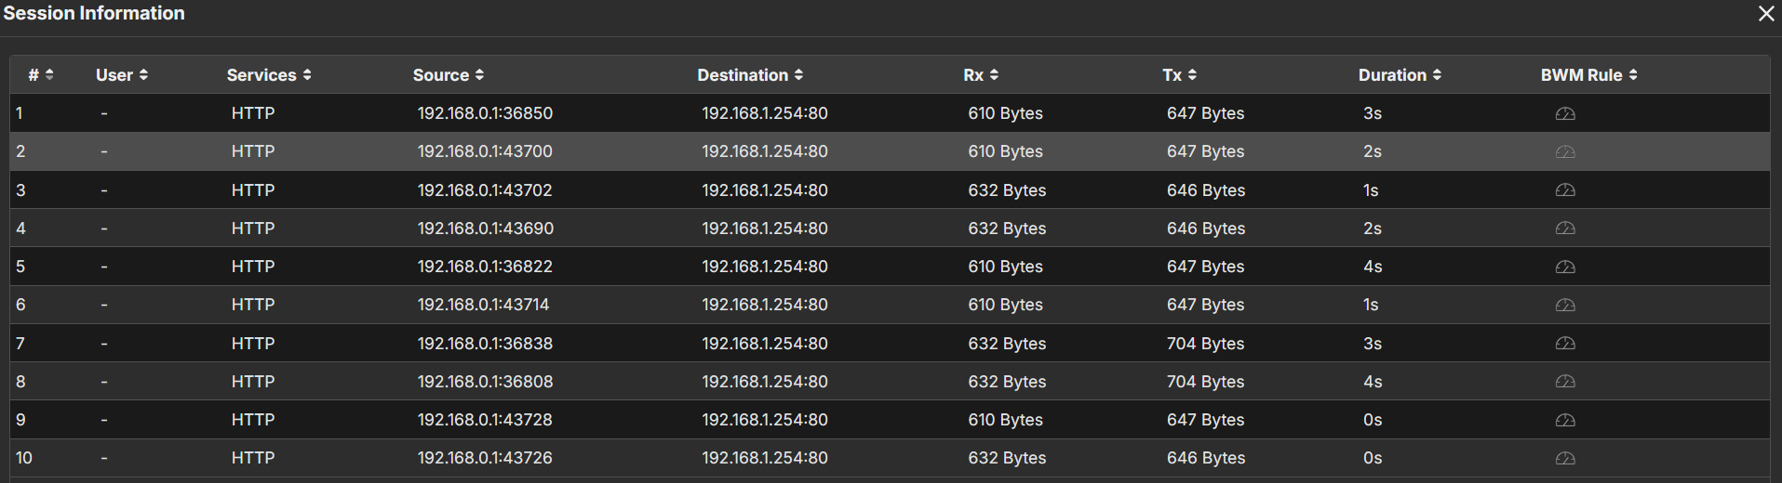The width and height of the screenshot is (1782, 483).
Task: Select source 192.168.0.1:43690
Action: coord(485,228)
